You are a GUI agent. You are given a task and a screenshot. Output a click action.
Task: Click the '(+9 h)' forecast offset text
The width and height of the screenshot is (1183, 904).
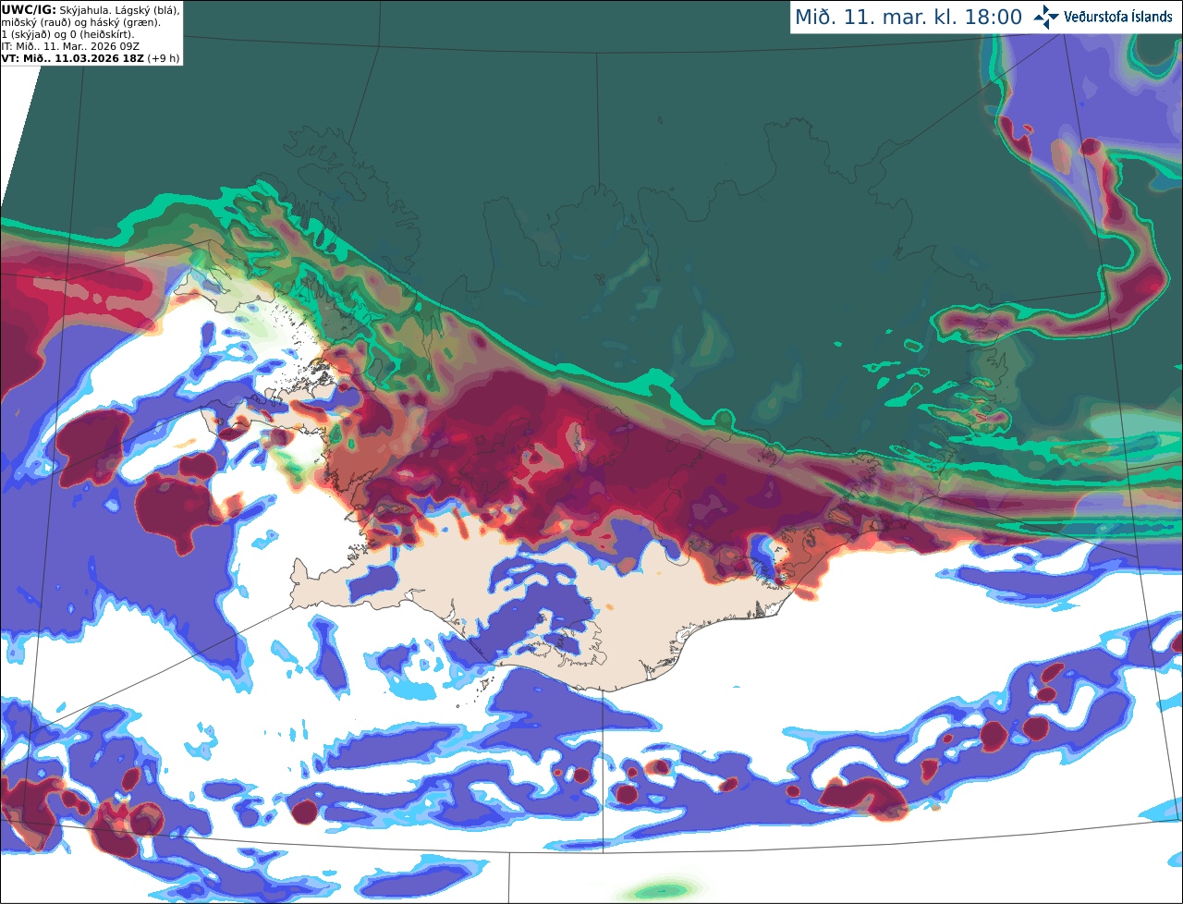click(163, 57)
